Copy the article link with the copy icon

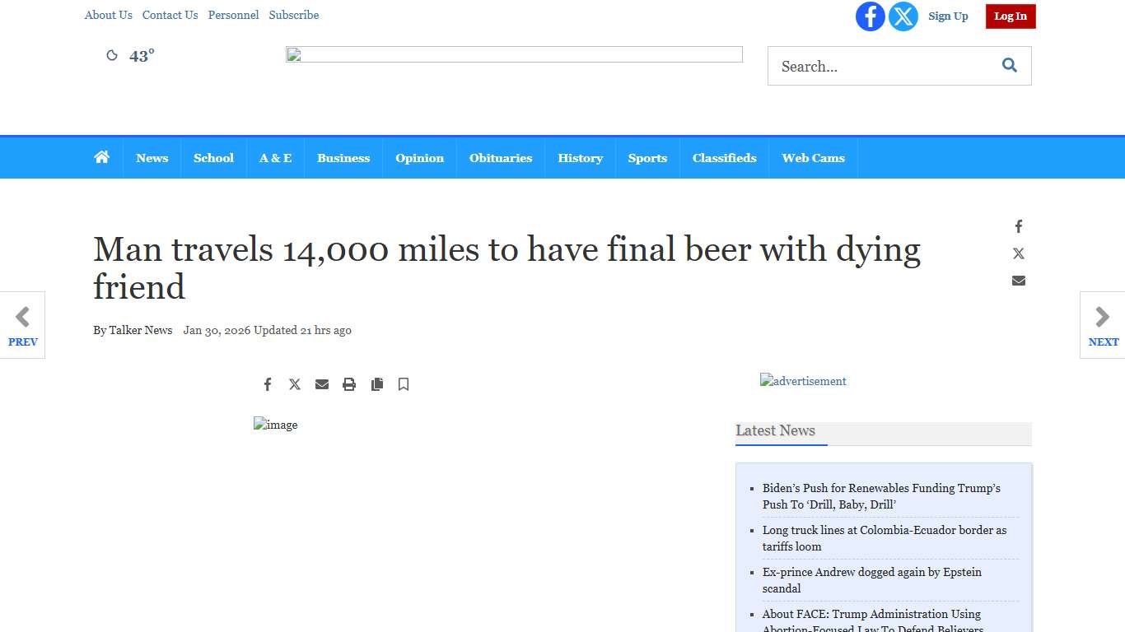coord(377,384)
